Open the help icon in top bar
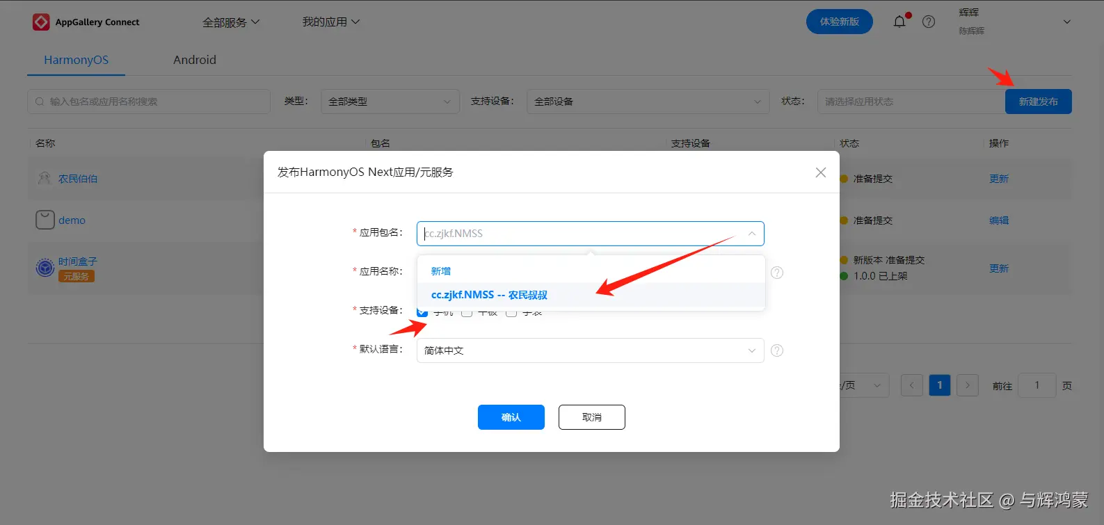 929,22
